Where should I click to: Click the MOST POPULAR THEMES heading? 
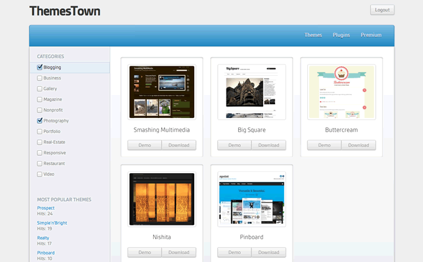64,199
